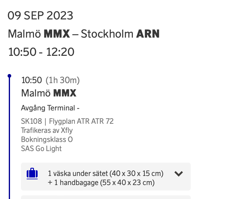Click "Trafikeras av Xfly" operator text
The image size is (242, 199).
47,130
